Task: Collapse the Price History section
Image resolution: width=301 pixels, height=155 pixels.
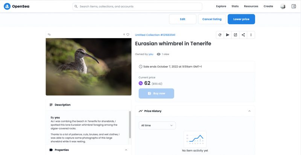Action: (x=249, y=111)
